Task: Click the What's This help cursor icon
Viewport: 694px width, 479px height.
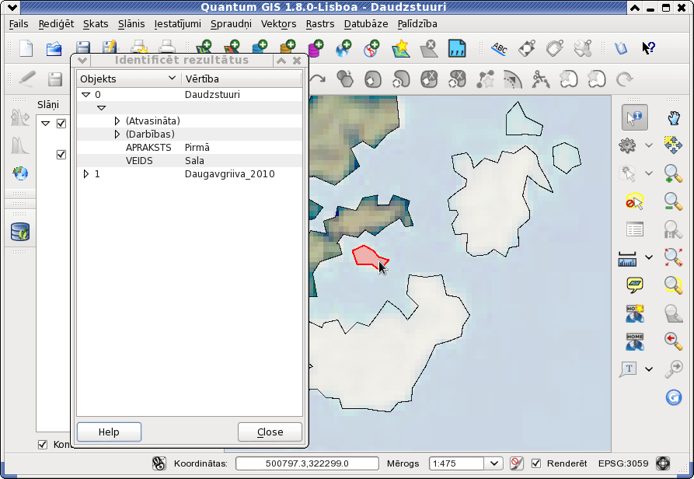Action: coord(648,47)
